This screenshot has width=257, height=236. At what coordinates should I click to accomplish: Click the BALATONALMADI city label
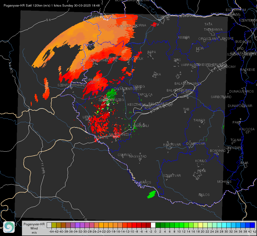[x=188, y=84]
